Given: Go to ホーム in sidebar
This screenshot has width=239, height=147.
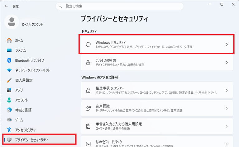Looking at the screenshot, I should [x=39, y=40].
